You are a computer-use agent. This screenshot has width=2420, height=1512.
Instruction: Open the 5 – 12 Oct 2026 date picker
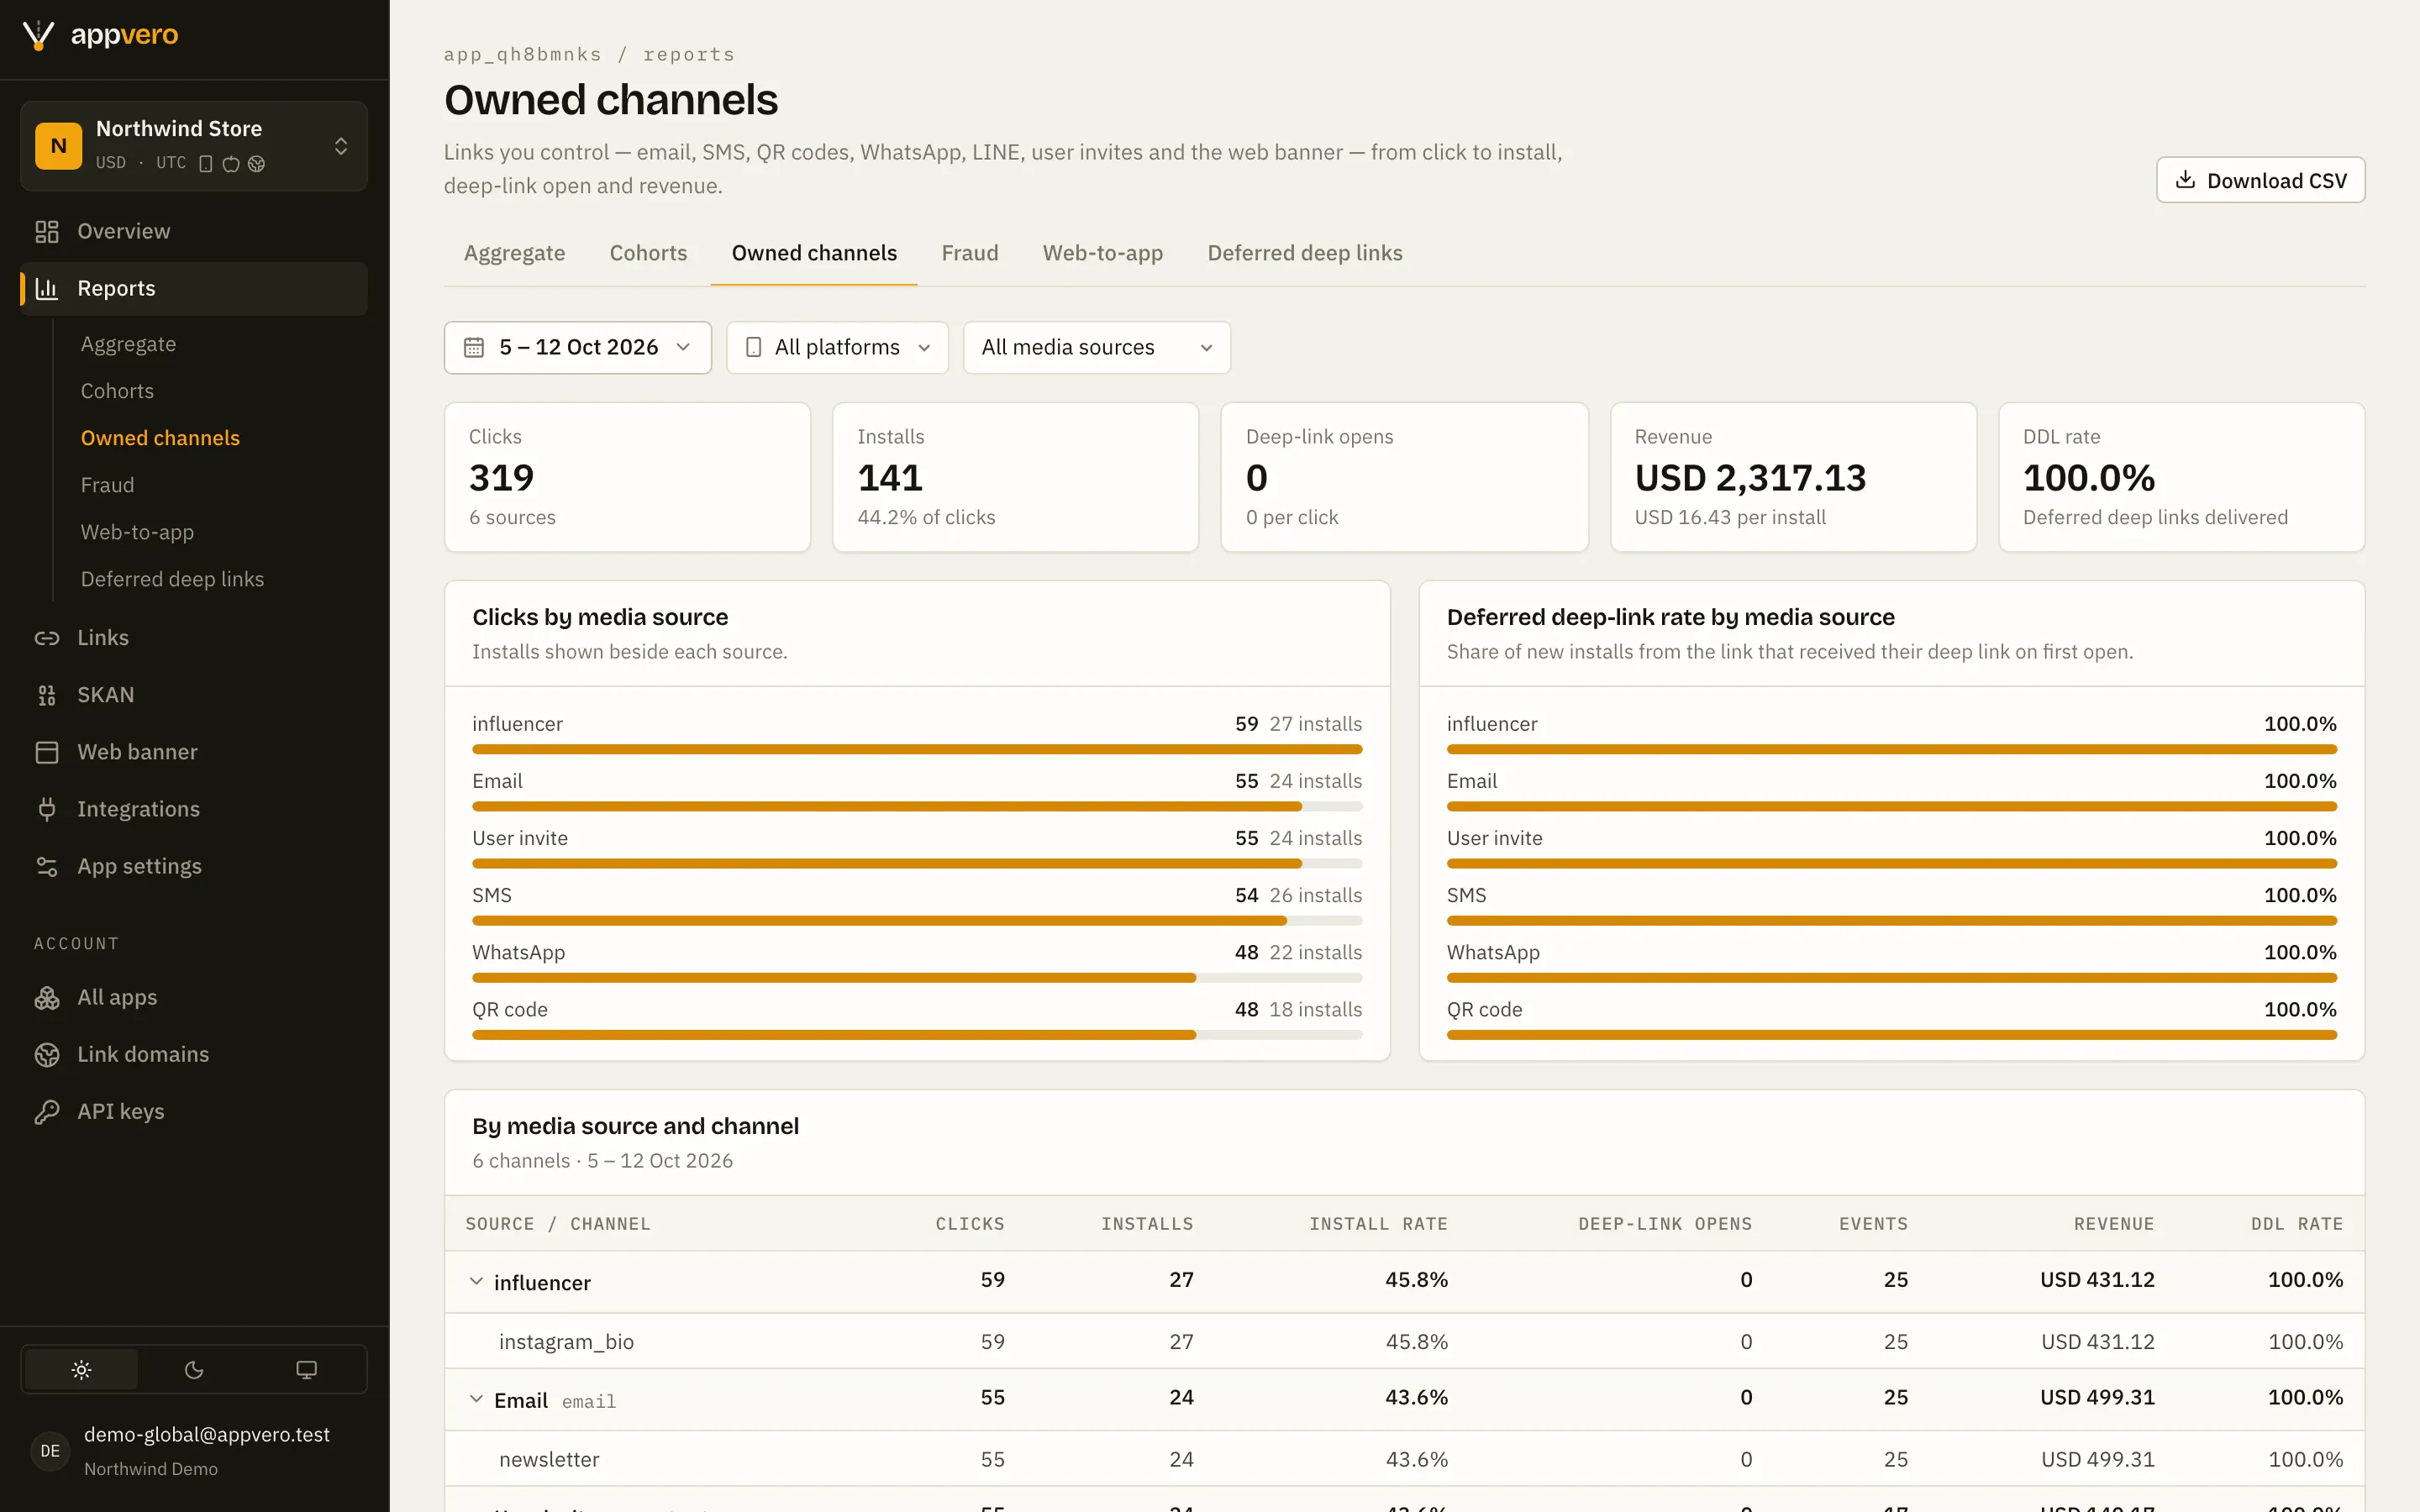[578, 347]
